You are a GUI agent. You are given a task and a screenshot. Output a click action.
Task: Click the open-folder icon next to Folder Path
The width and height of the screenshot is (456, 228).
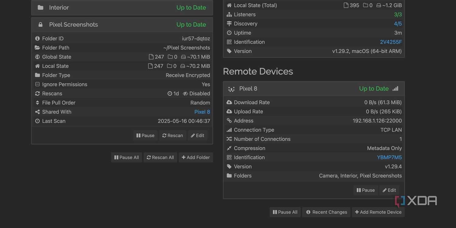(37, 48)
